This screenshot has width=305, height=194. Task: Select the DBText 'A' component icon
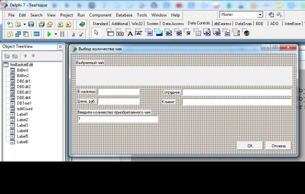point(129,33)
